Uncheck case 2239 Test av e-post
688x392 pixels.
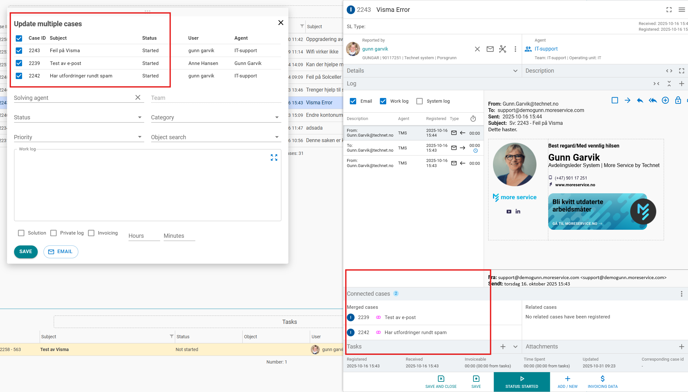tap(19, 63)
